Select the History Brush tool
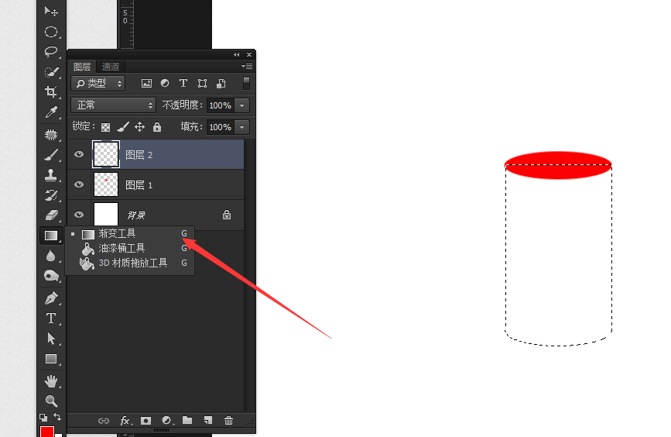Screen dimensions: 671x437 point(51,195)
